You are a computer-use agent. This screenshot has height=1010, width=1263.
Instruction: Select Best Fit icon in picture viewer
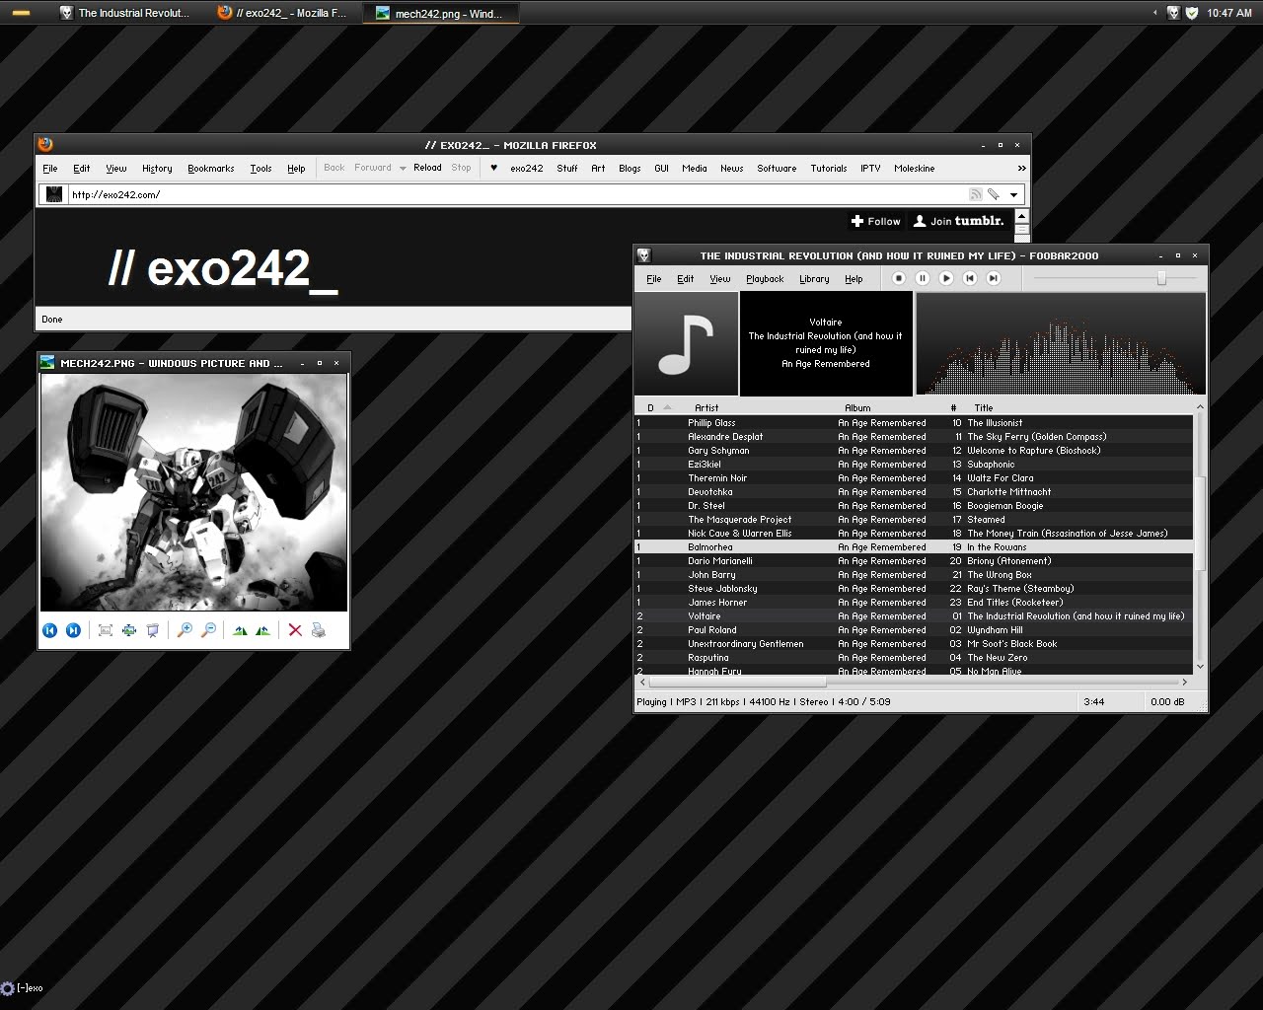pyautogui.click(x=106, y=630)
